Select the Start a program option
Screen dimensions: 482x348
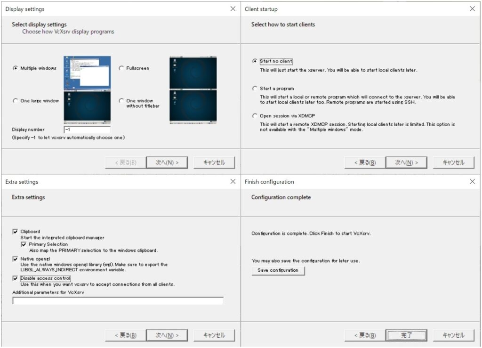(x=255, y=88)
